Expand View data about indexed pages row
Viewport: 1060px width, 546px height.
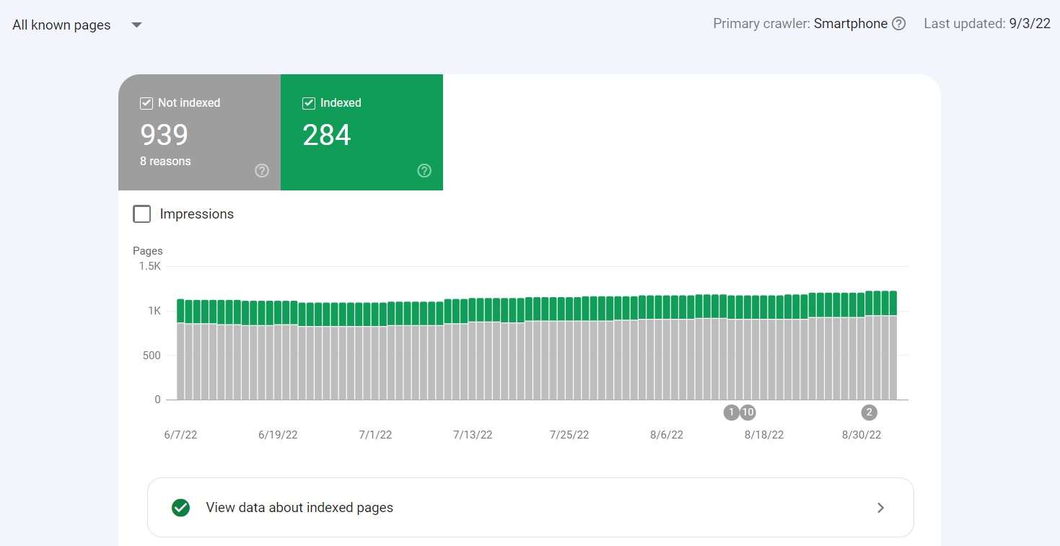pyautogui.click(x=530, y=507)
